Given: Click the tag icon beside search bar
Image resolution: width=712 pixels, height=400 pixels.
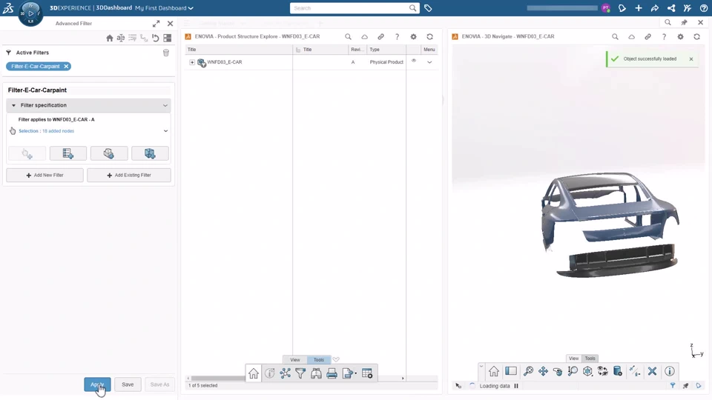Looking at the screenshot, I should coord(428,8).
